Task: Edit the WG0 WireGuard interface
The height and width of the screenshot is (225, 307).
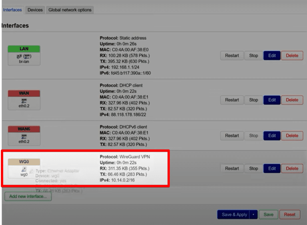Action: [272, 169]
